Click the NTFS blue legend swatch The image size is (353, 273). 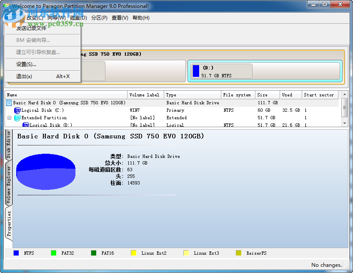[x=16, y=253]
